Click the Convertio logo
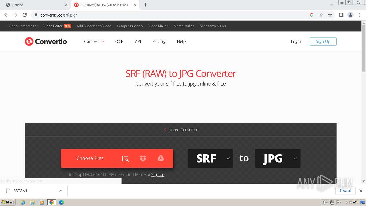366x206 pixels. point(46,41)
